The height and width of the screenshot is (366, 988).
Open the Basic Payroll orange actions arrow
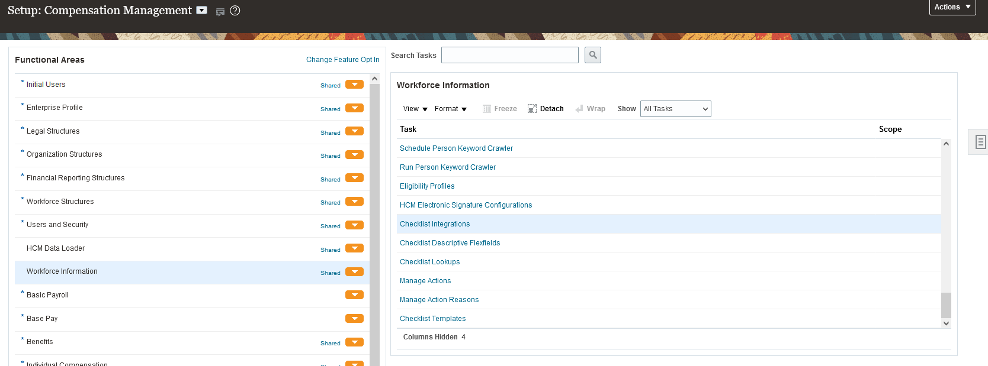[x=355, y=295]
